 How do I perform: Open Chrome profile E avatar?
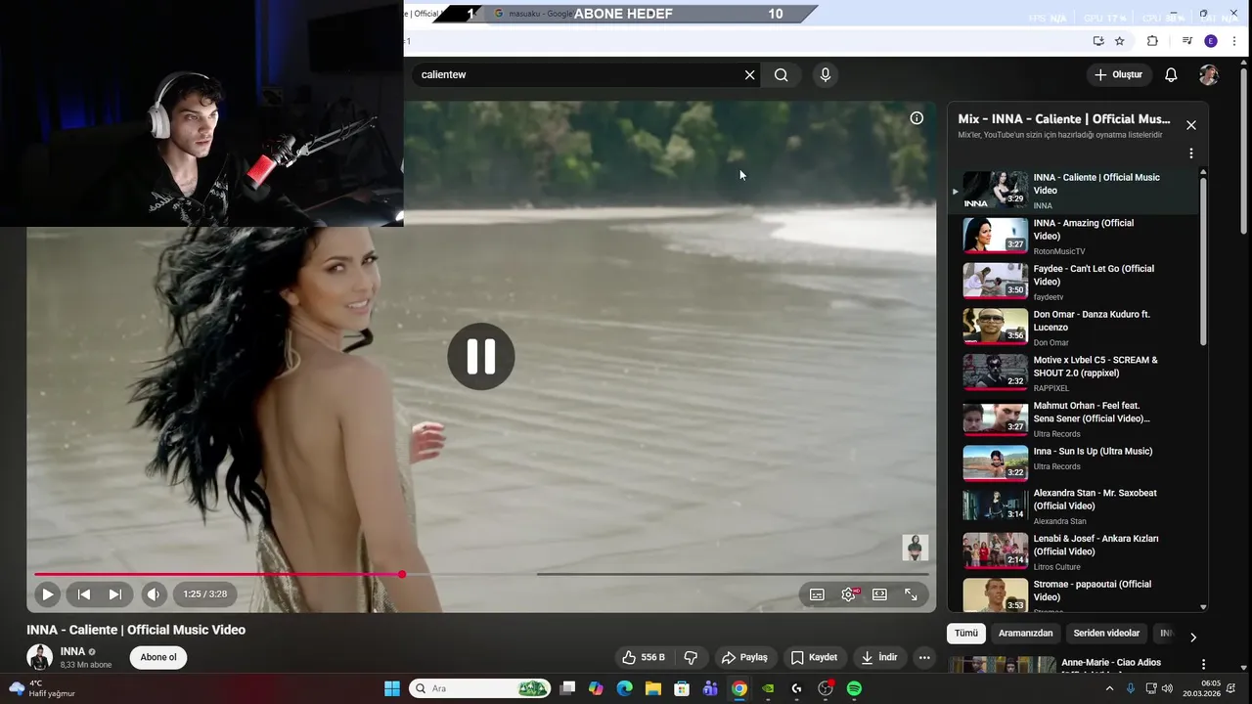tap(1211, 41)
